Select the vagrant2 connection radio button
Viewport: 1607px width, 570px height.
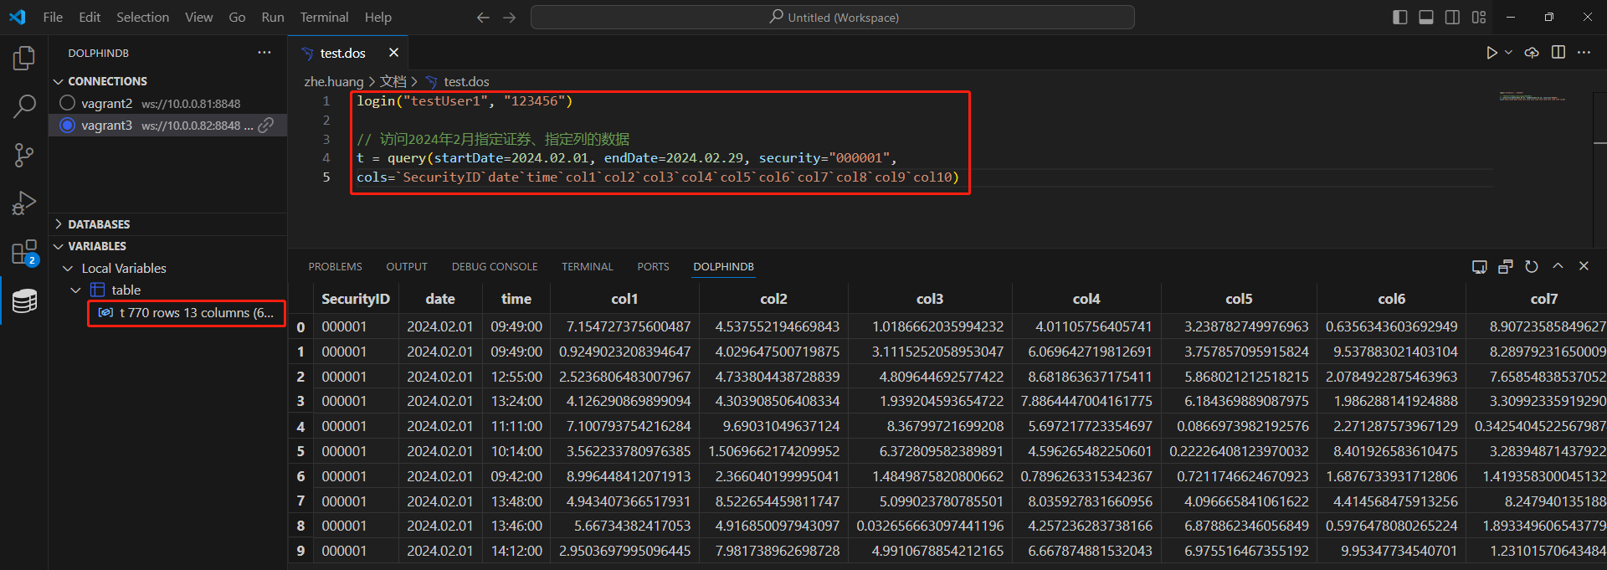68,103
